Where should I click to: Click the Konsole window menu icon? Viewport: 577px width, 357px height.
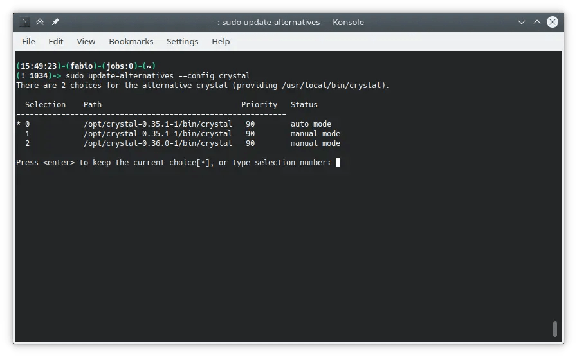tap(24, 22)
